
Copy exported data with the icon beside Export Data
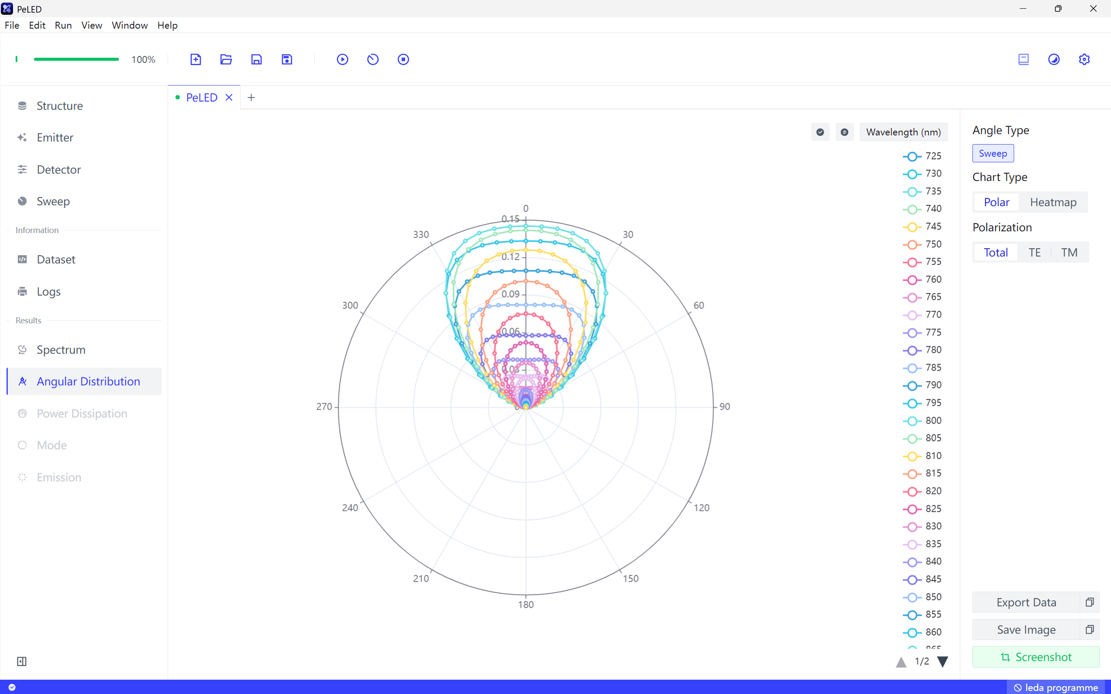(1089, 602)
